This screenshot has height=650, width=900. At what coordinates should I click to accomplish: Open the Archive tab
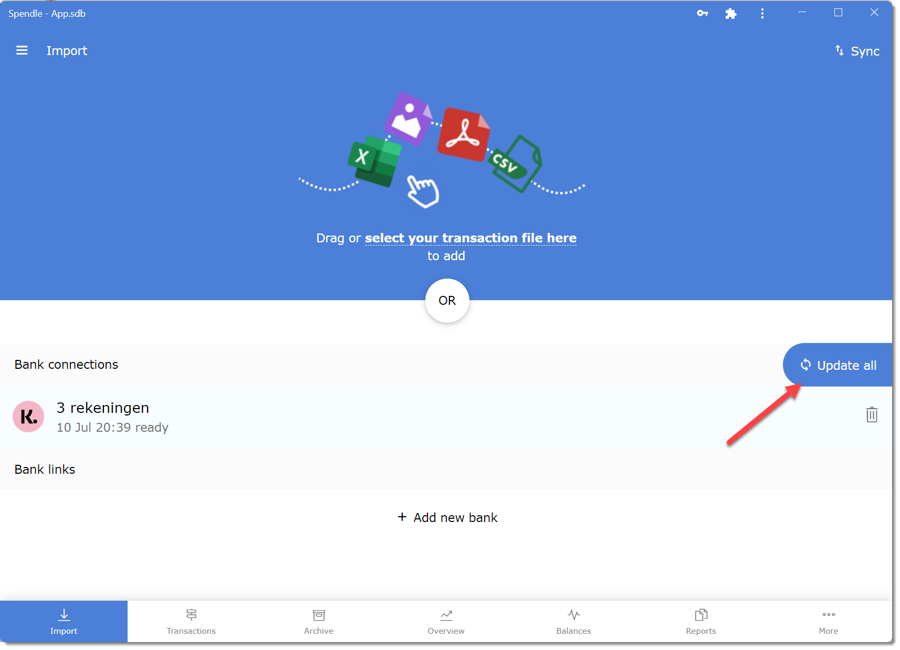pos(319,622)
